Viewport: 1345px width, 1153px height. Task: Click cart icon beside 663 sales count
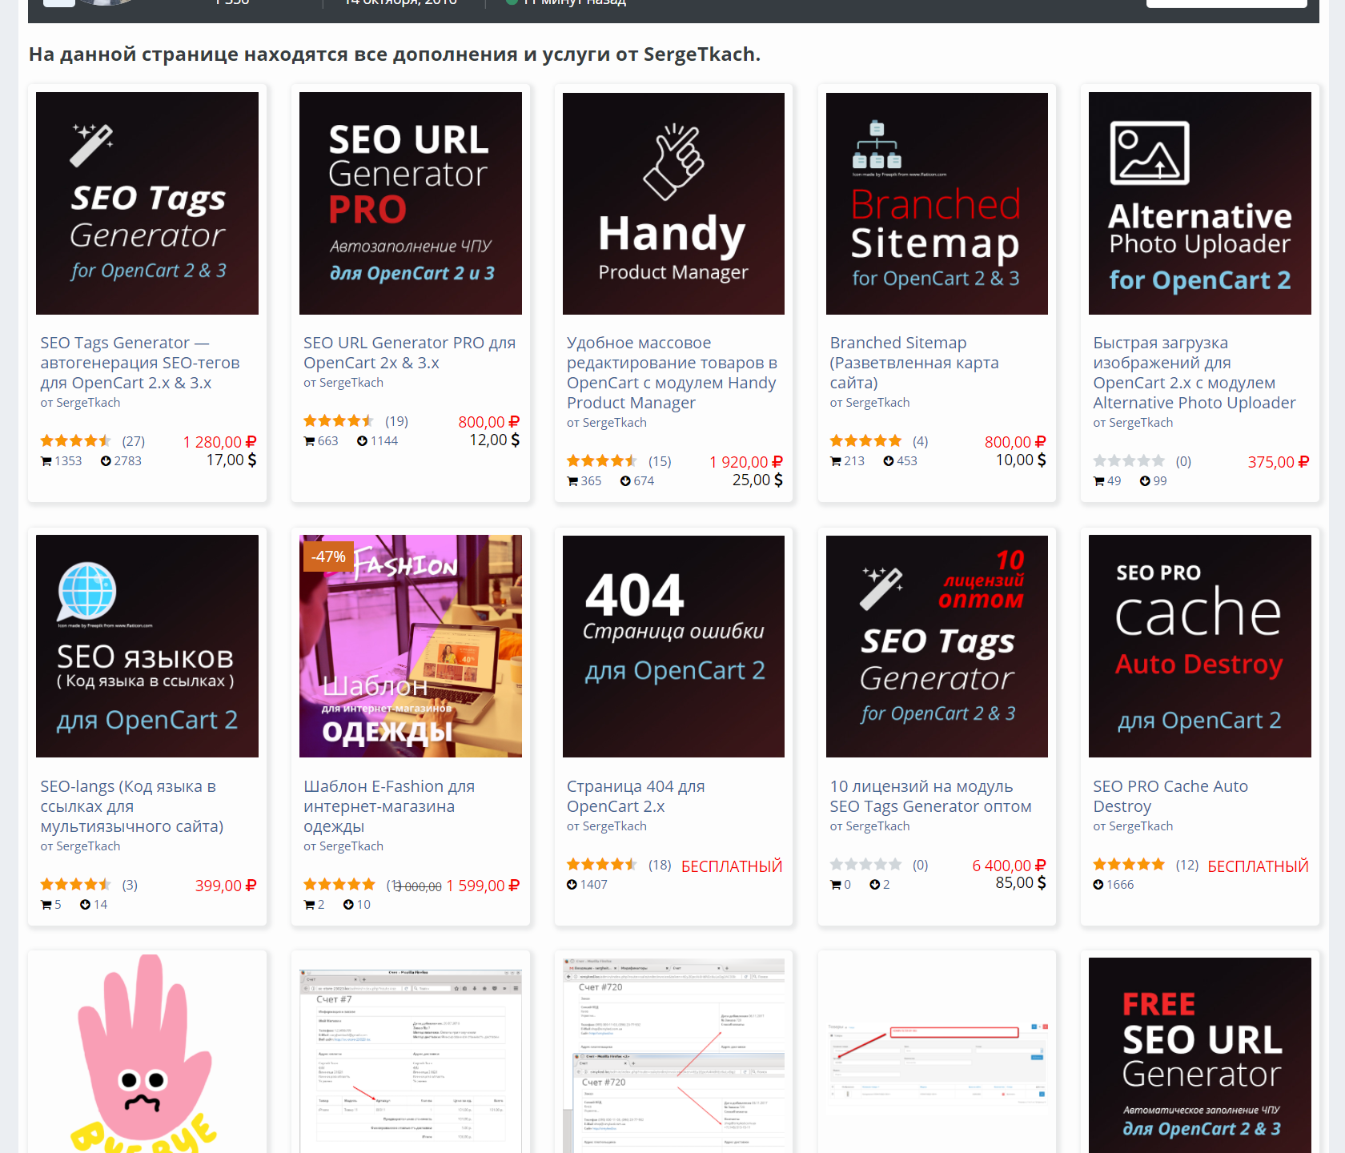(309, 441)
